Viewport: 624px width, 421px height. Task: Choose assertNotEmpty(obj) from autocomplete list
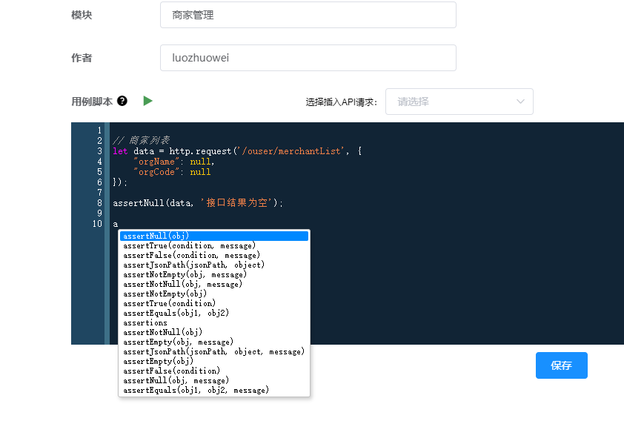click(x=214, y=294)
